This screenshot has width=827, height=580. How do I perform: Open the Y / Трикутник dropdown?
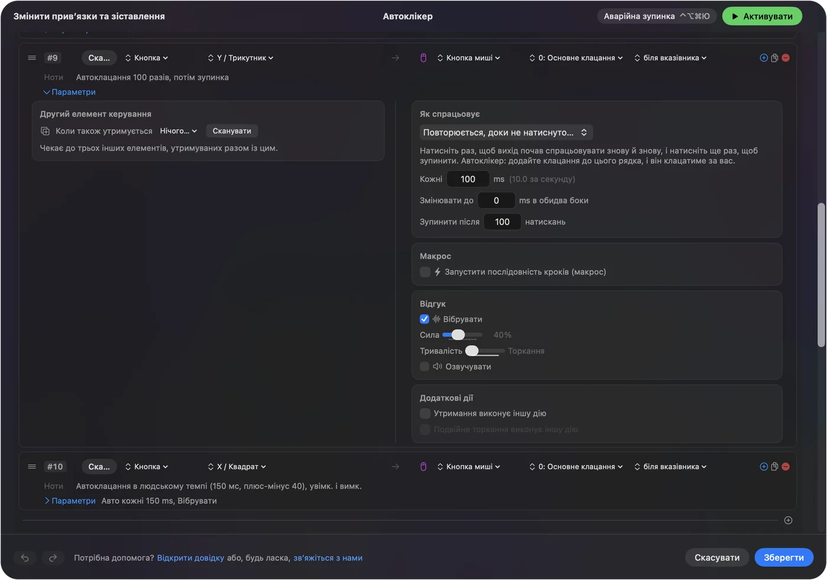coord(240,58)
